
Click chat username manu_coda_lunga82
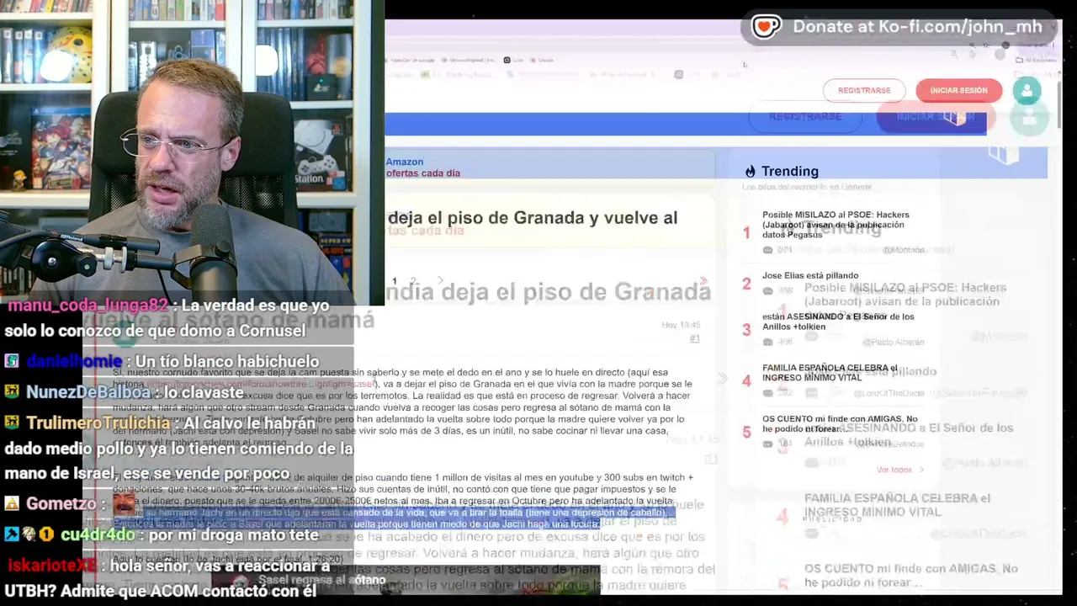(88, 306)
